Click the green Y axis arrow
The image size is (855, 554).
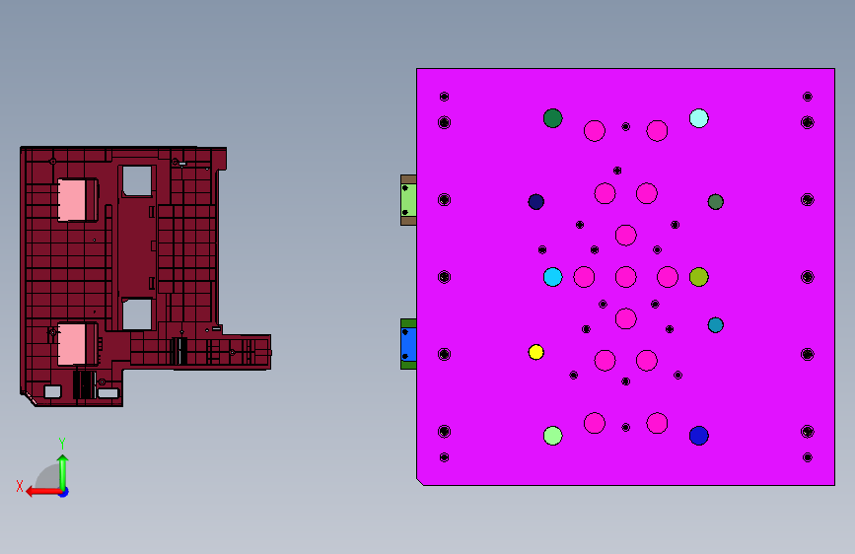coord(63,471)
